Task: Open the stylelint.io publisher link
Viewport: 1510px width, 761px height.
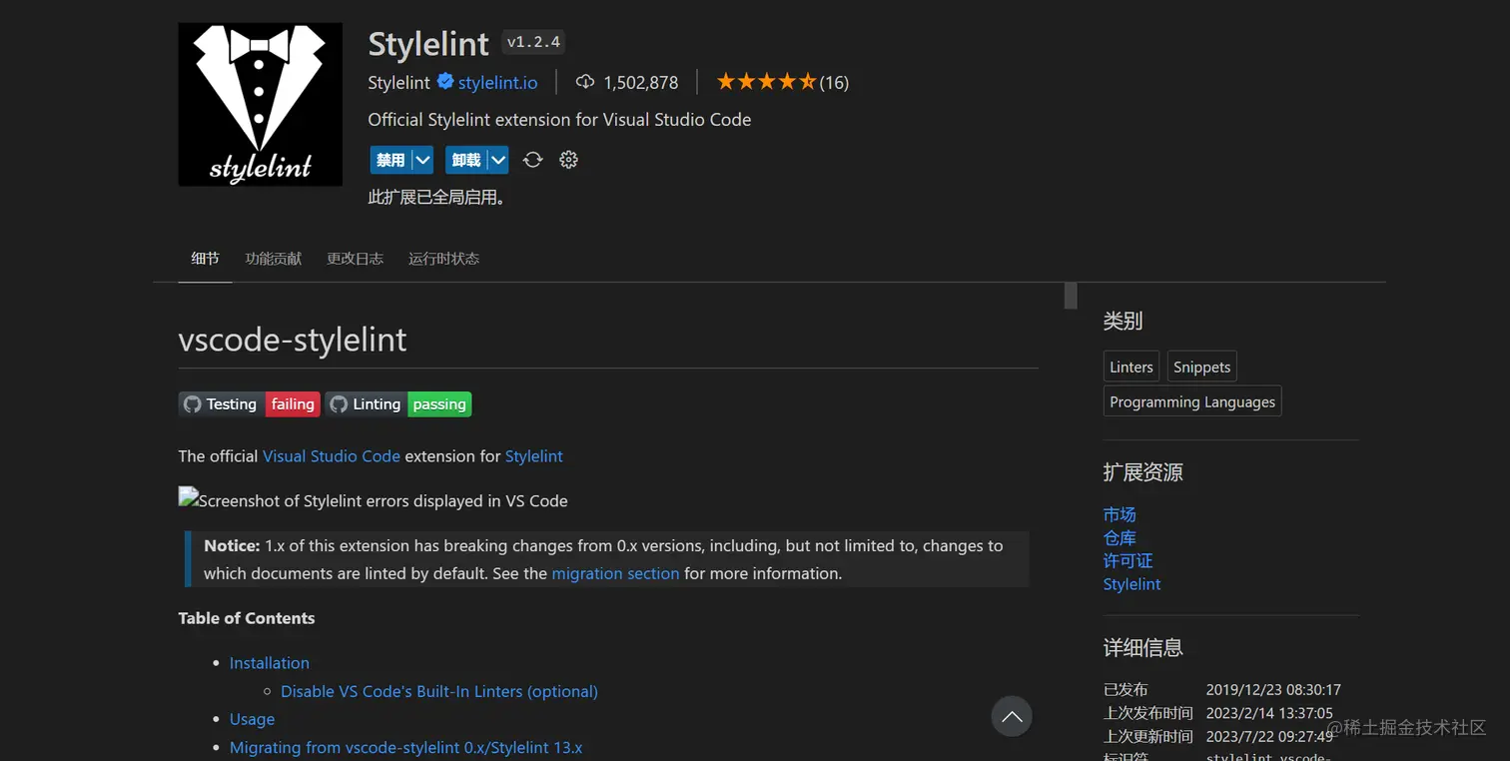Action: (x=497, y=82)
